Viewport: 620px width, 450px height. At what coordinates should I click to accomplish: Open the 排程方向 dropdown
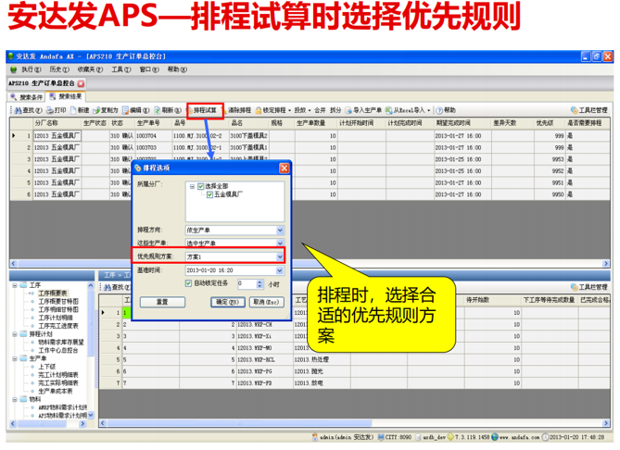tap(280, 230)
